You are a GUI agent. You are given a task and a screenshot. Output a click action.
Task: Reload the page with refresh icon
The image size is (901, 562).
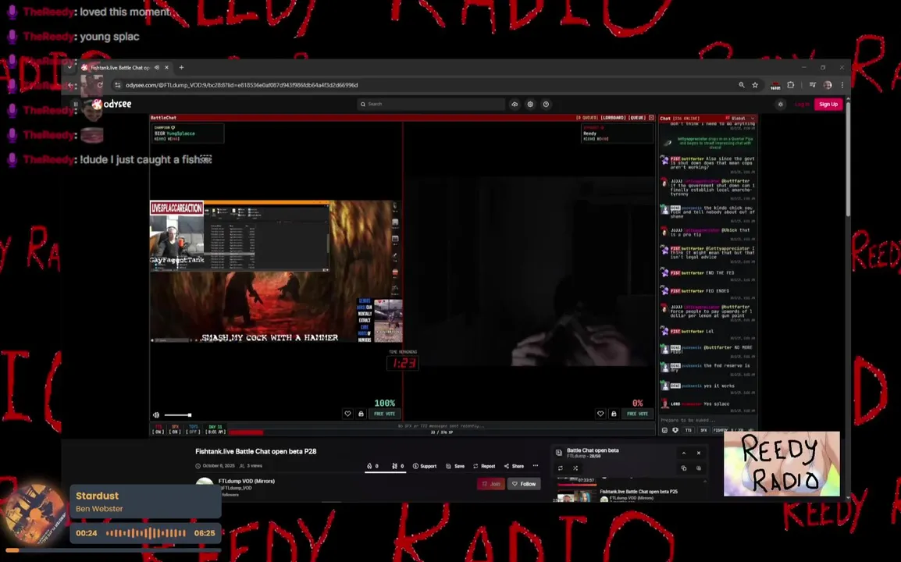tap(100, 85)
